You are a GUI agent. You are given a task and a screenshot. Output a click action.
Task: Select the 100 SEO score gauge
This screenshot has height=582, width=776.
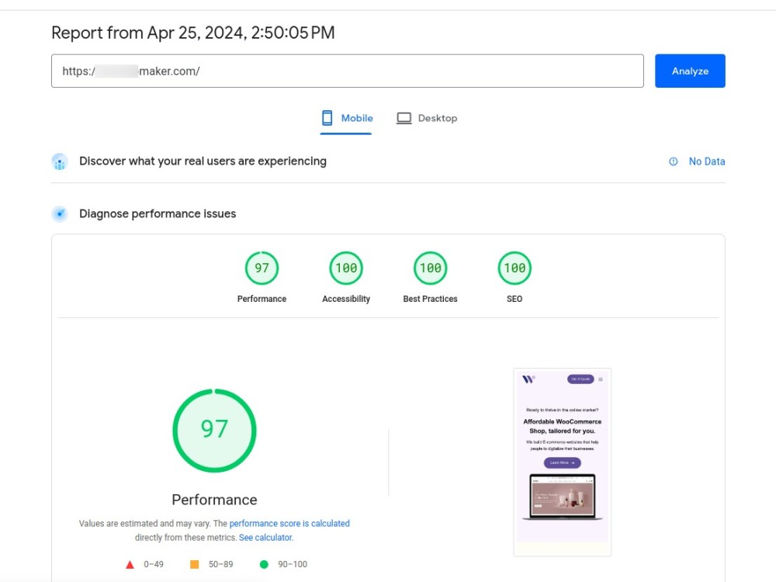point(514,268)
